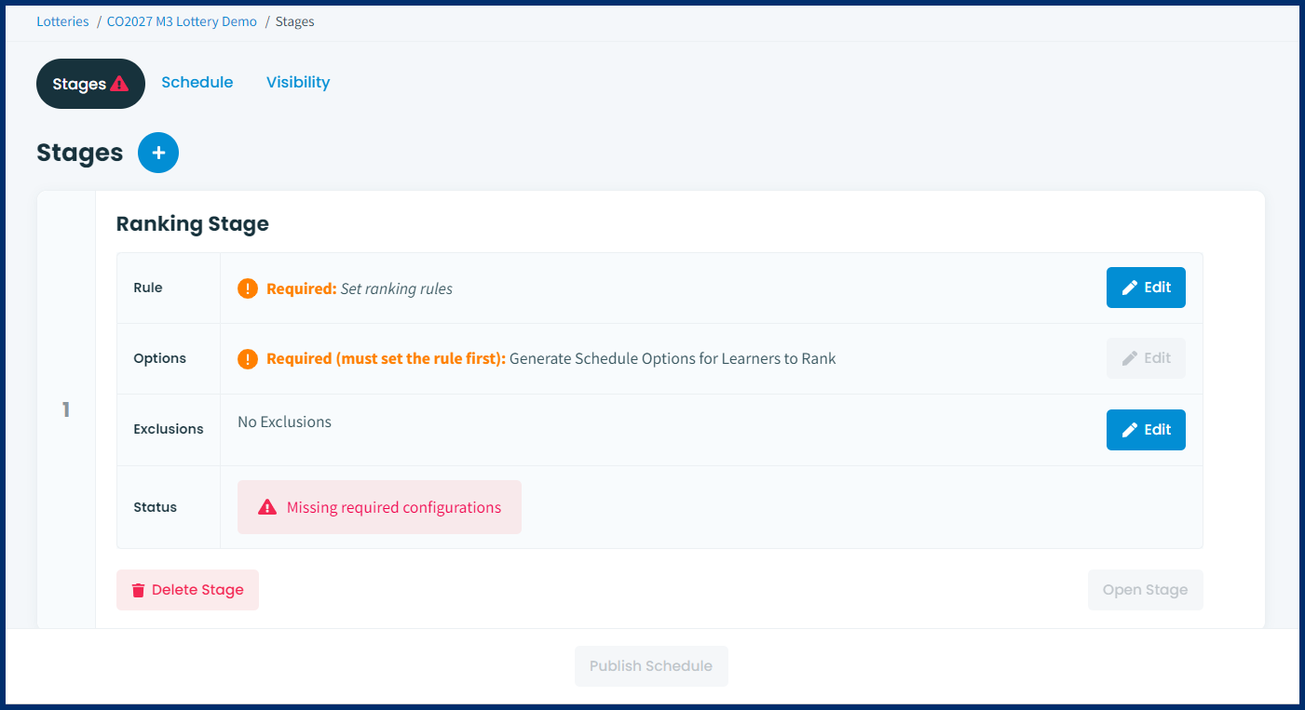Click orange alert icon in Rule row
1305x710 pixels.
[247, 288]
